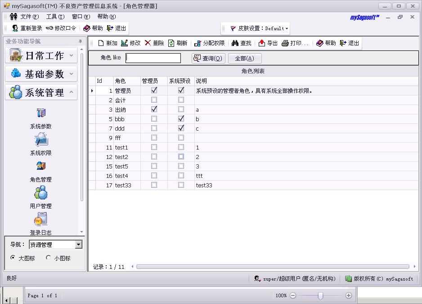The image size is (422, 304).
Task: Click the 刷新 (Refresh) toolbar icon
Action: click(171, 43)
